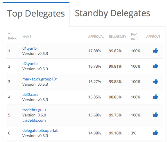Open market.cn.group101 delegate page
This screenshot has height=142, width=167.
coord(40,79)
